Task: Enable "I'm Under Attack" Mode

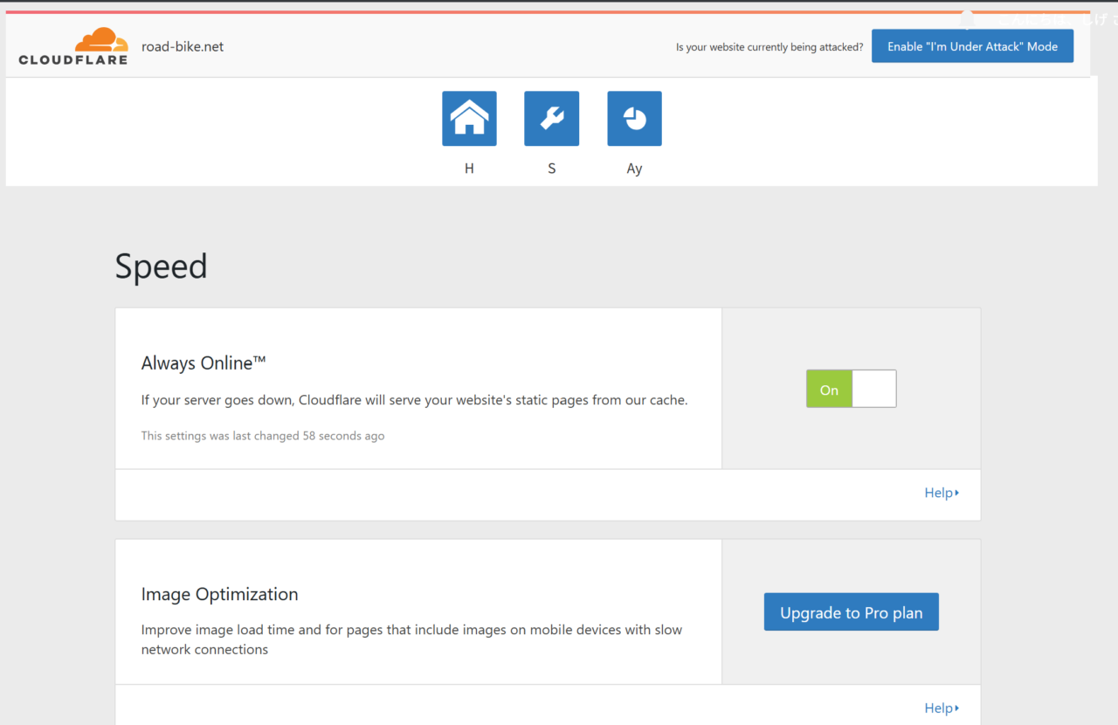Action: pyautogui.click(x=972, y=46)
